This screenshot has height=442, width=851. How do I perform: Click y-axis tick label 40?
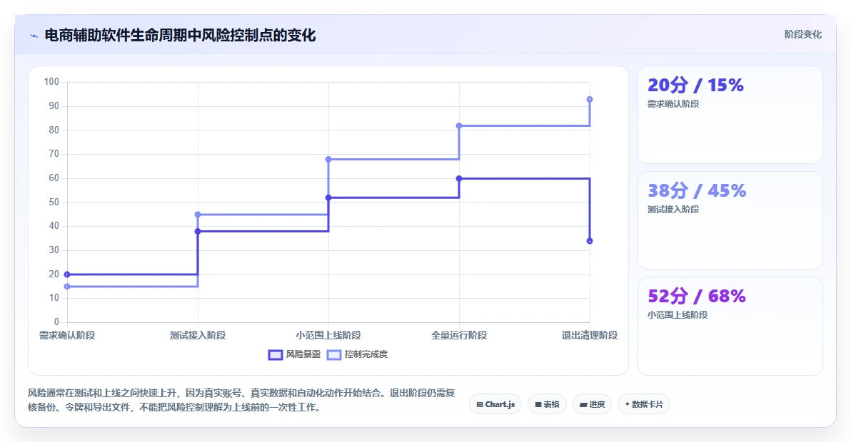(x=54, y=226)
